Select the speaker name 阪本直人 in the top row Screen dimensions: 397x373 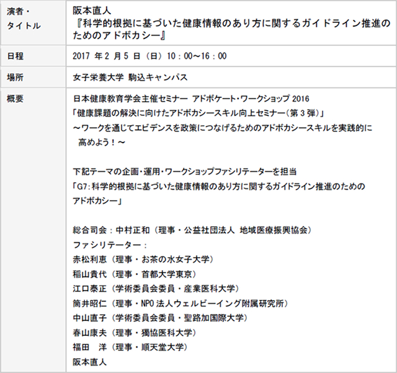(90, 11)
